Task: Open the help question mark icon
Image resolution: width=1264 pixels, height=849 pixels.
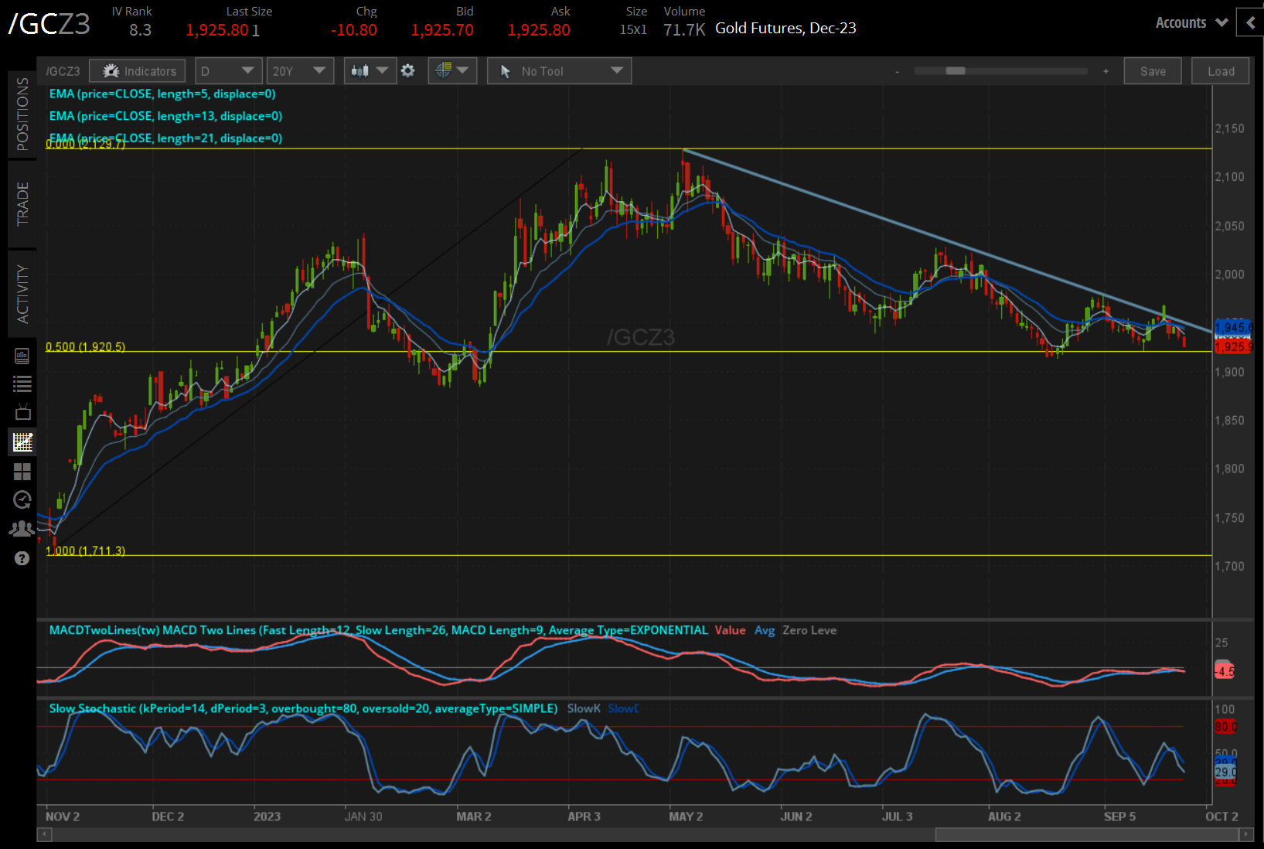Action: pos(22,558)
